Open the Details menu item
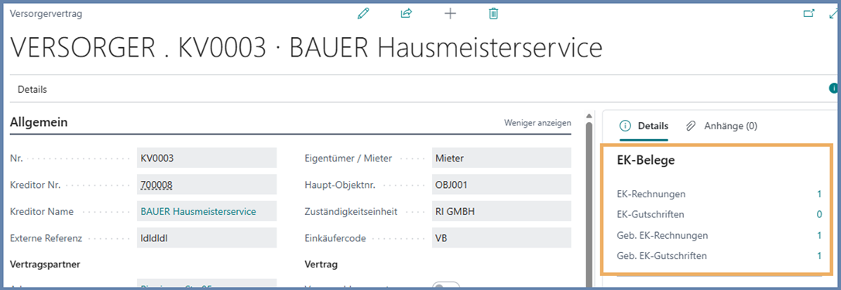 33,90
